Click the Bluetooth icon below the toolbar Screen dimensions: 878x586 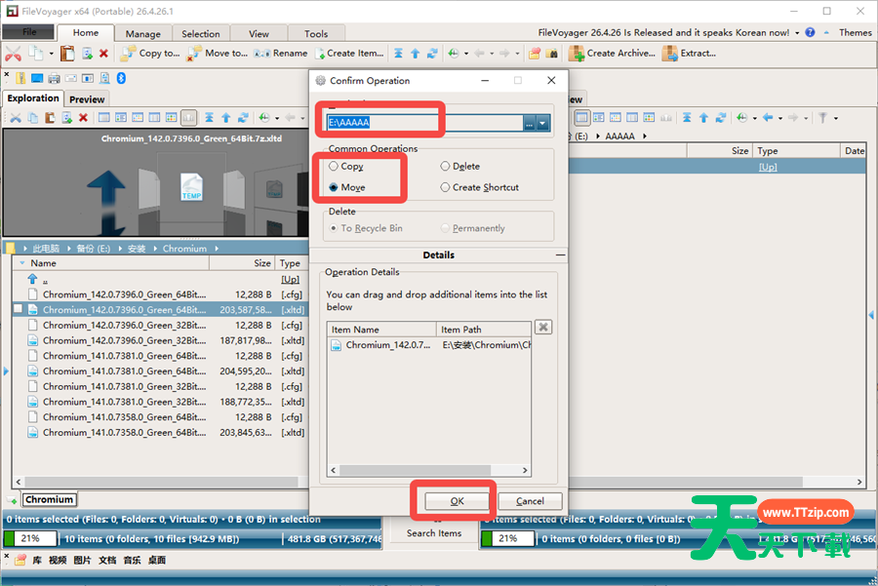(122, 78)
